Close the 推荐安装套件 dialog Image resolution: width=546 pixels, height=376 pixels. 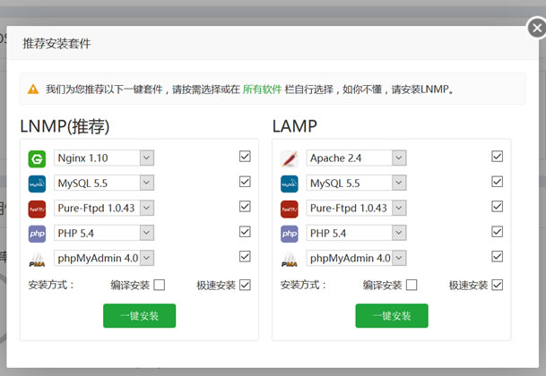(534, 28)
